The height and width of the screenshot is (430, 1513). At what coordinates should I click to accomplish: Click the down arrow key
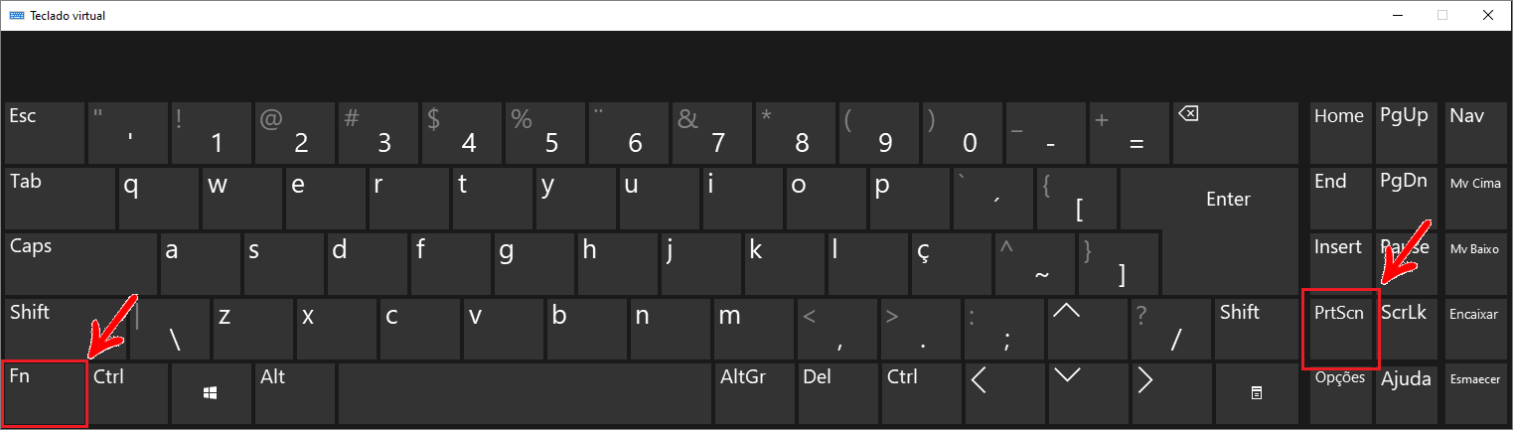tap(1066, 394)
